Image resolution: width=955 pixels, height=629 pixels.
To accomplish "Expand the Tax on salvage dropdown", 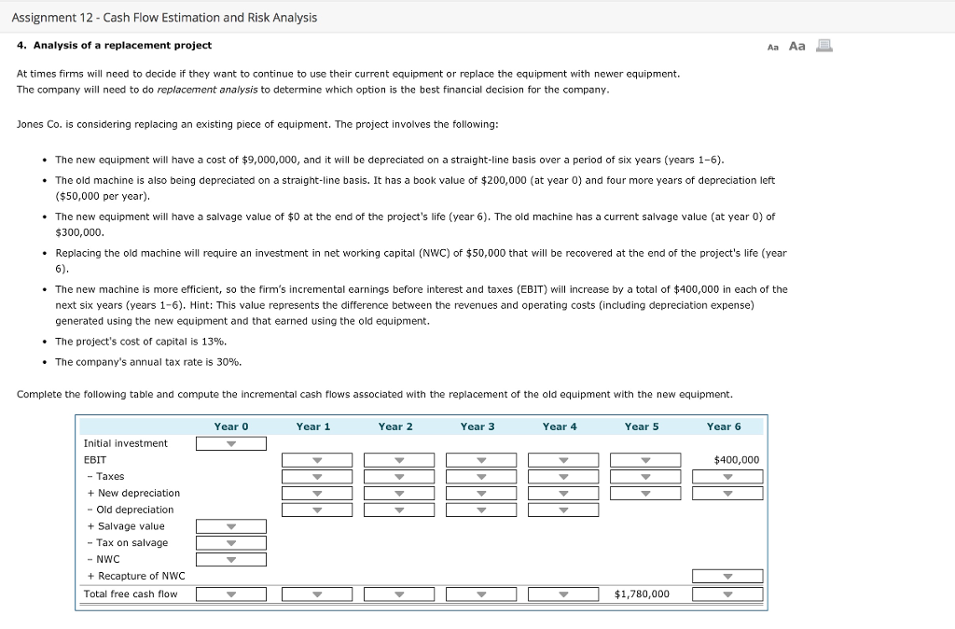I will click(230, 542).
